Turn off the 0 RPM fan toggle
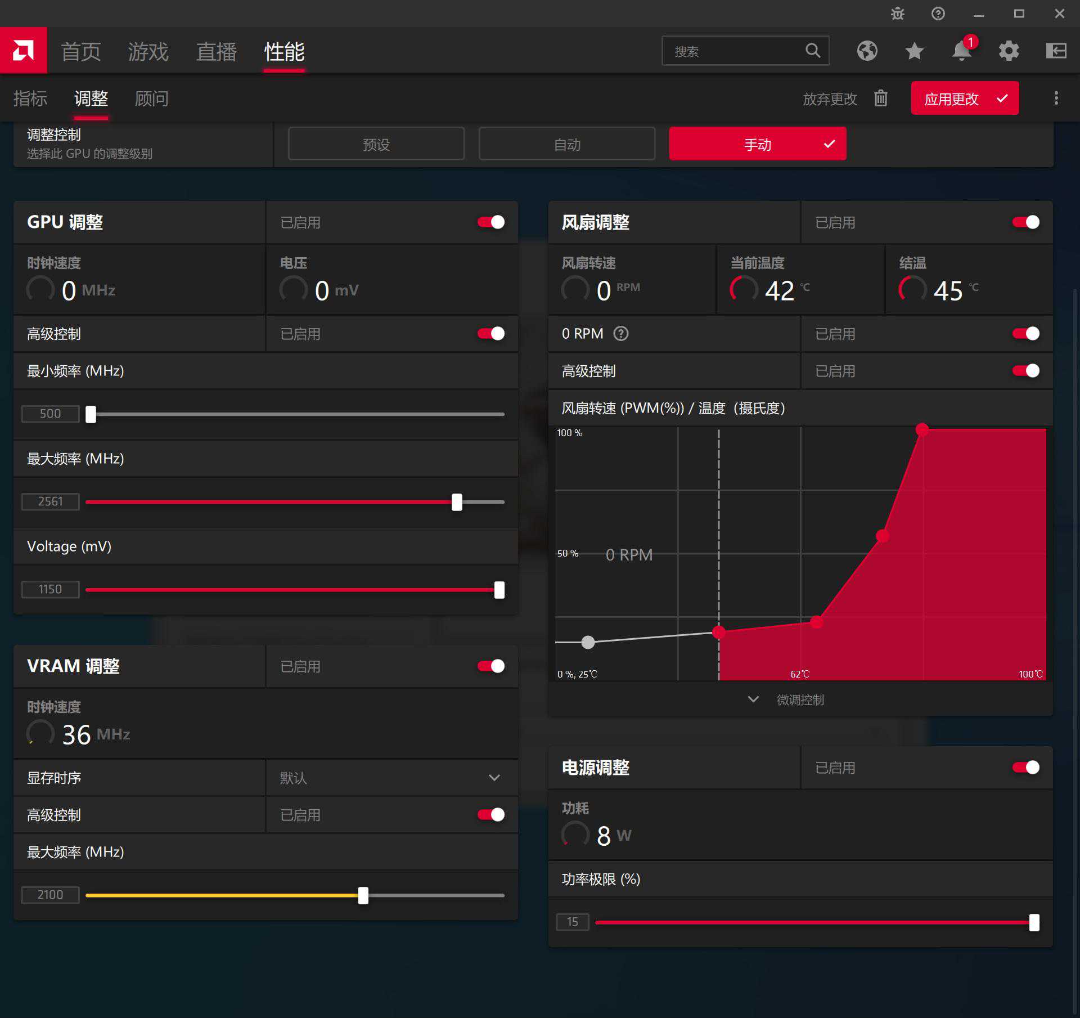 [1025, 334]
